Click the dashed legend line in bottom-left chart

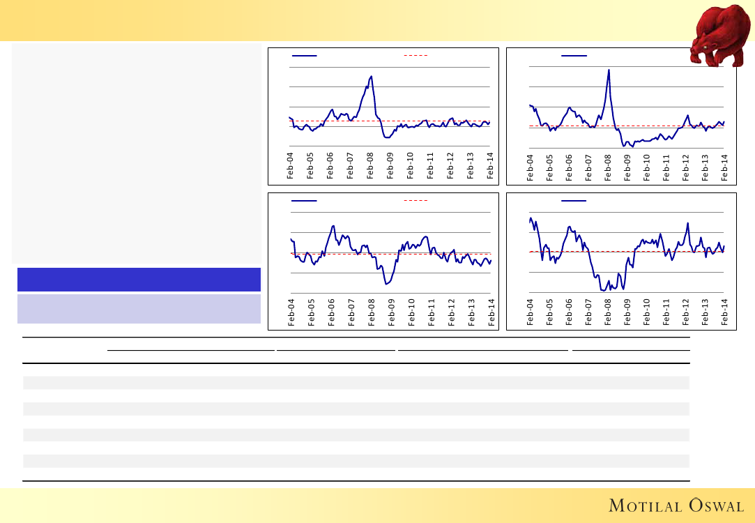point(415,200)
